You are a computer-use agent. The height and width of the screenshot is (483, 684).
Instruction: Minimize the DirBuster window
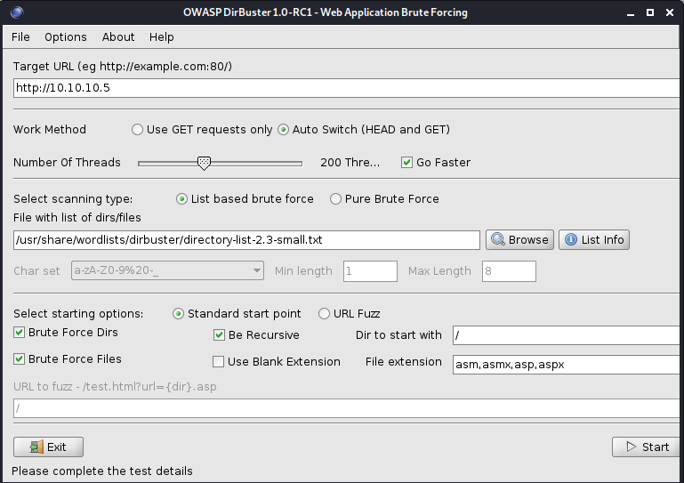[631, 13]
